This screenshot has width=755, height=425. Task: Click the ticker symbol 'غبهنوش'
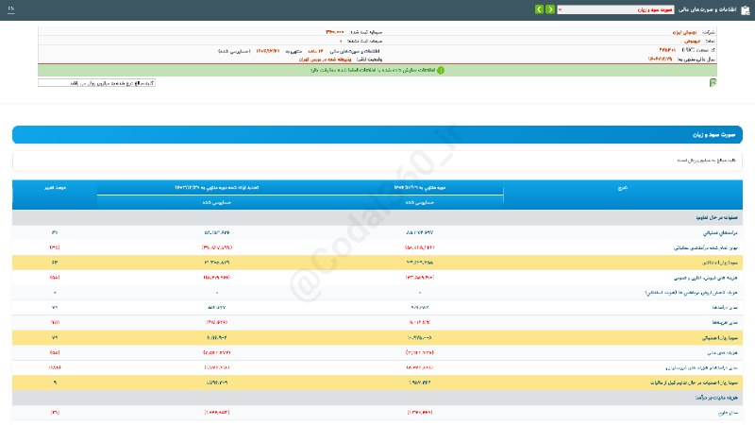[692, 42]
